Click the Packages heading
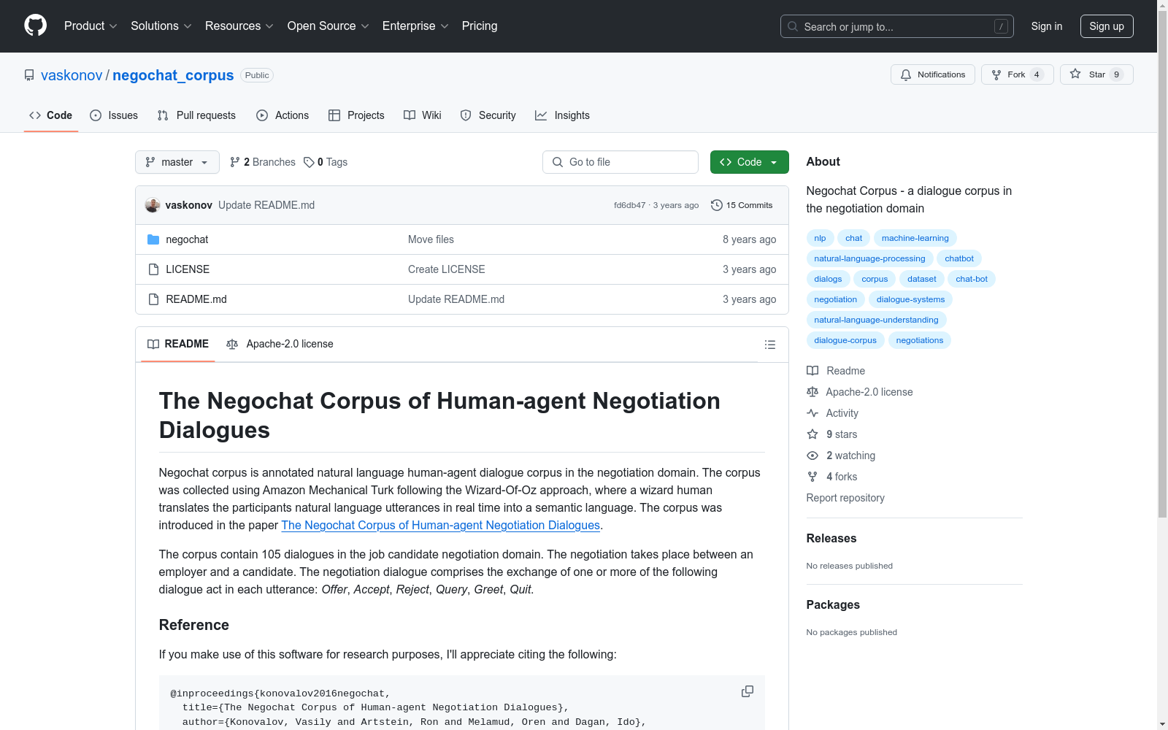 pyautogui.click(x=833, y=604)
